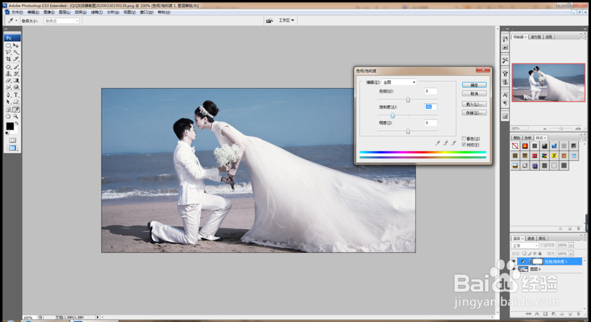Viewport: 591px width, 322px height.
Task: Select the Hand tool
Action: [x=8, y=116]
